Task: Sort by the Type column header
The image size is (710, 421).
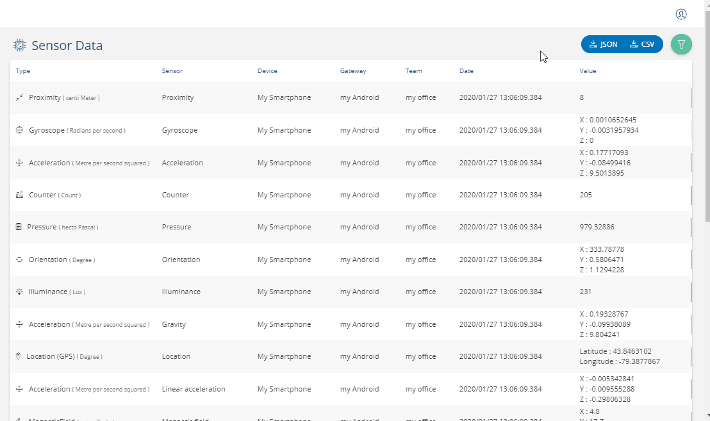Action: (x=23, y=70)
